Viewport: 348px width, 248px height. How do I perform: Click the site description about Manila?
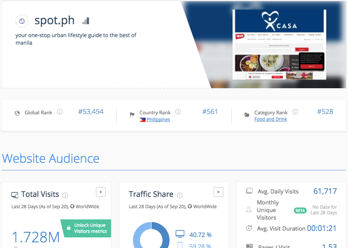[76, 39]
